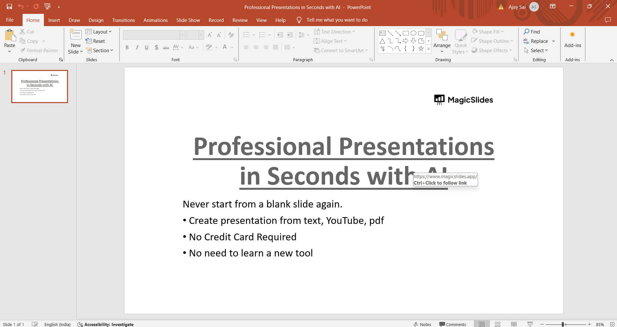Expand the Select dropdown in Editing

536,51
